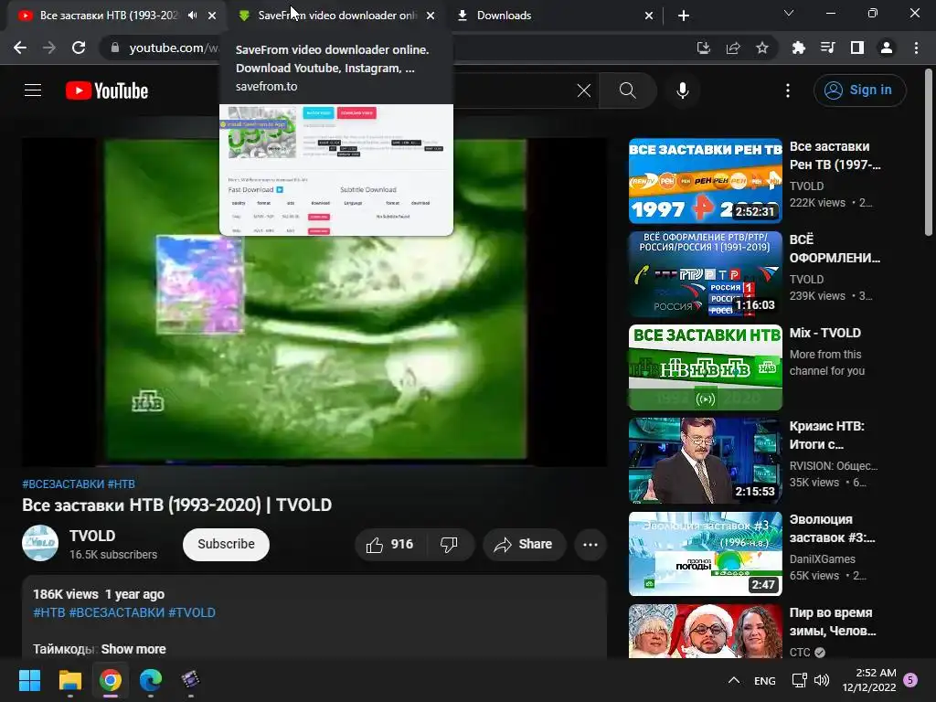Open tab search dropdown chevron
This screenshot has width=936, height=702.
(x=789, y=13)
